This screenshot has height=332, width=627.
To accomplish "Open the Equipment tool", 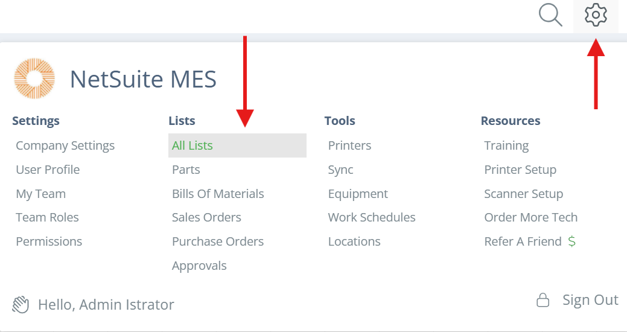I will click(x=358, y=194).
